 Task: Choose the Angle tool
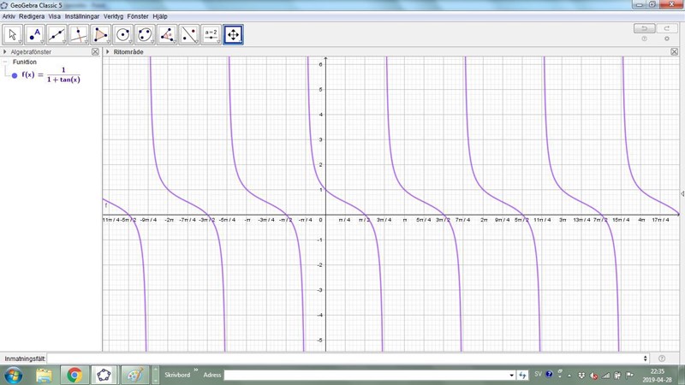click(168, 35)
